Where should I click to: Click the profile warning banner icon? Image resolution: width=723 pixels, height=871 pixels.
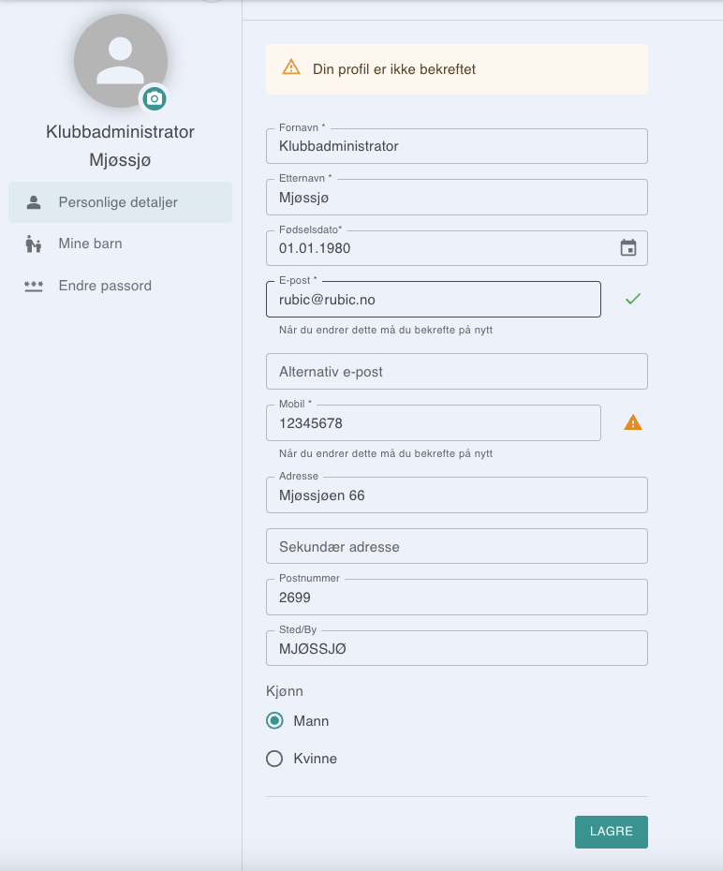tap(291, 68)
